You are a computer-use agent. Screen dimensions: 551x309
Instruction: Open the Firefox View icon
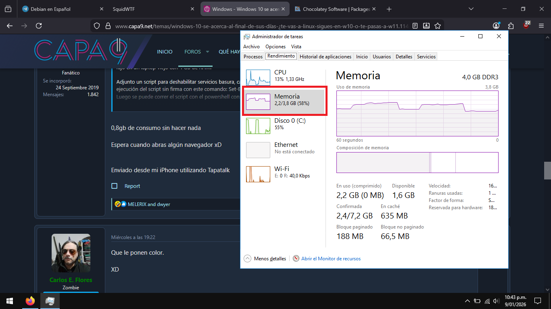(x=8, y=9)
